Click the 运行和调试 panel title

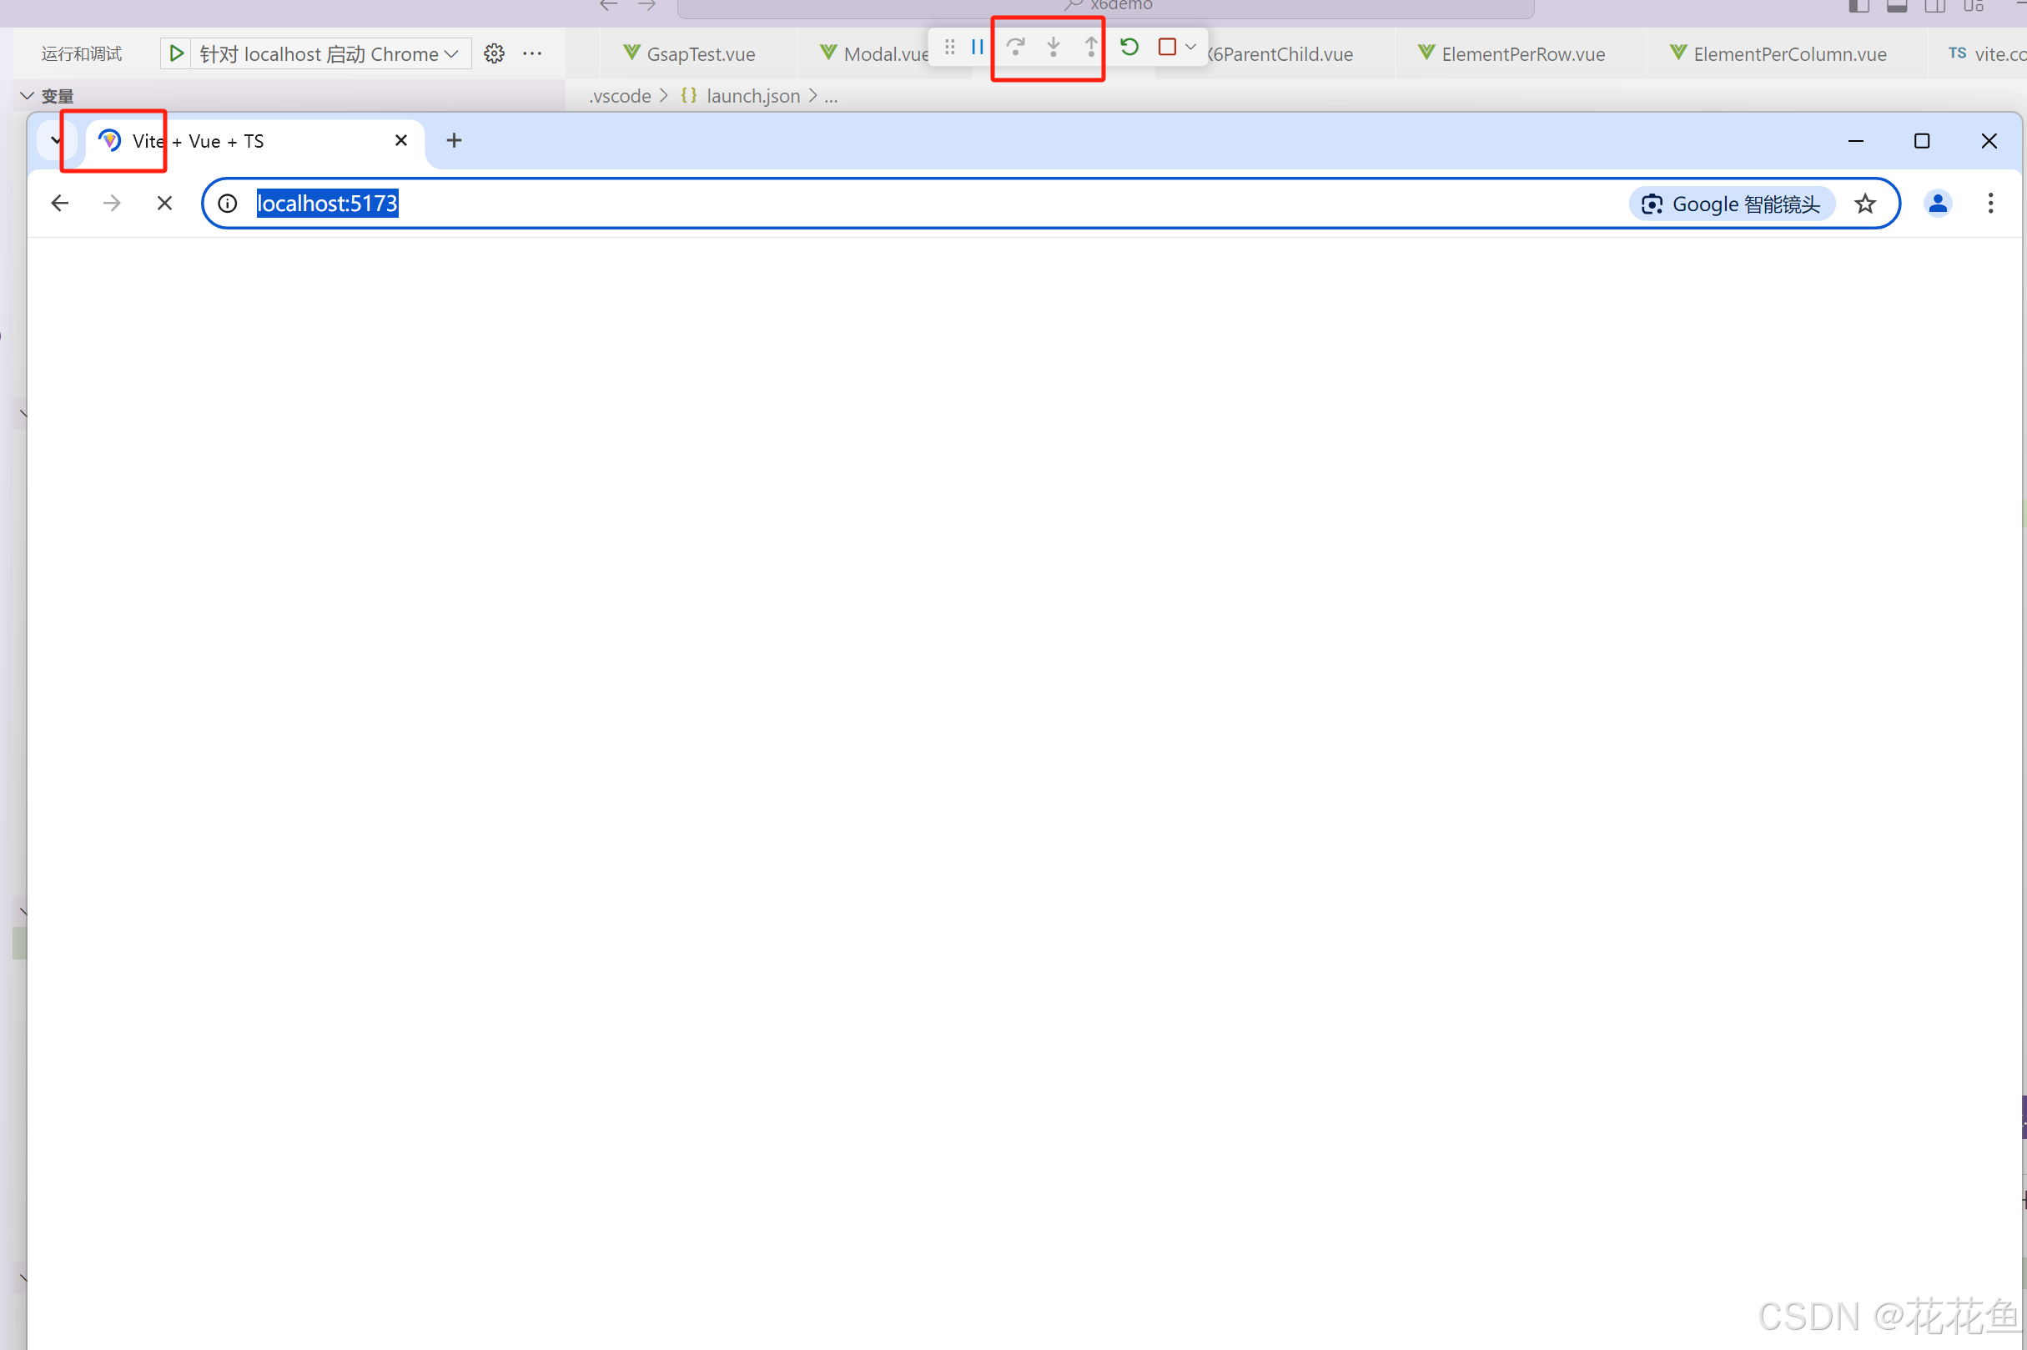(x=82, y=53)
